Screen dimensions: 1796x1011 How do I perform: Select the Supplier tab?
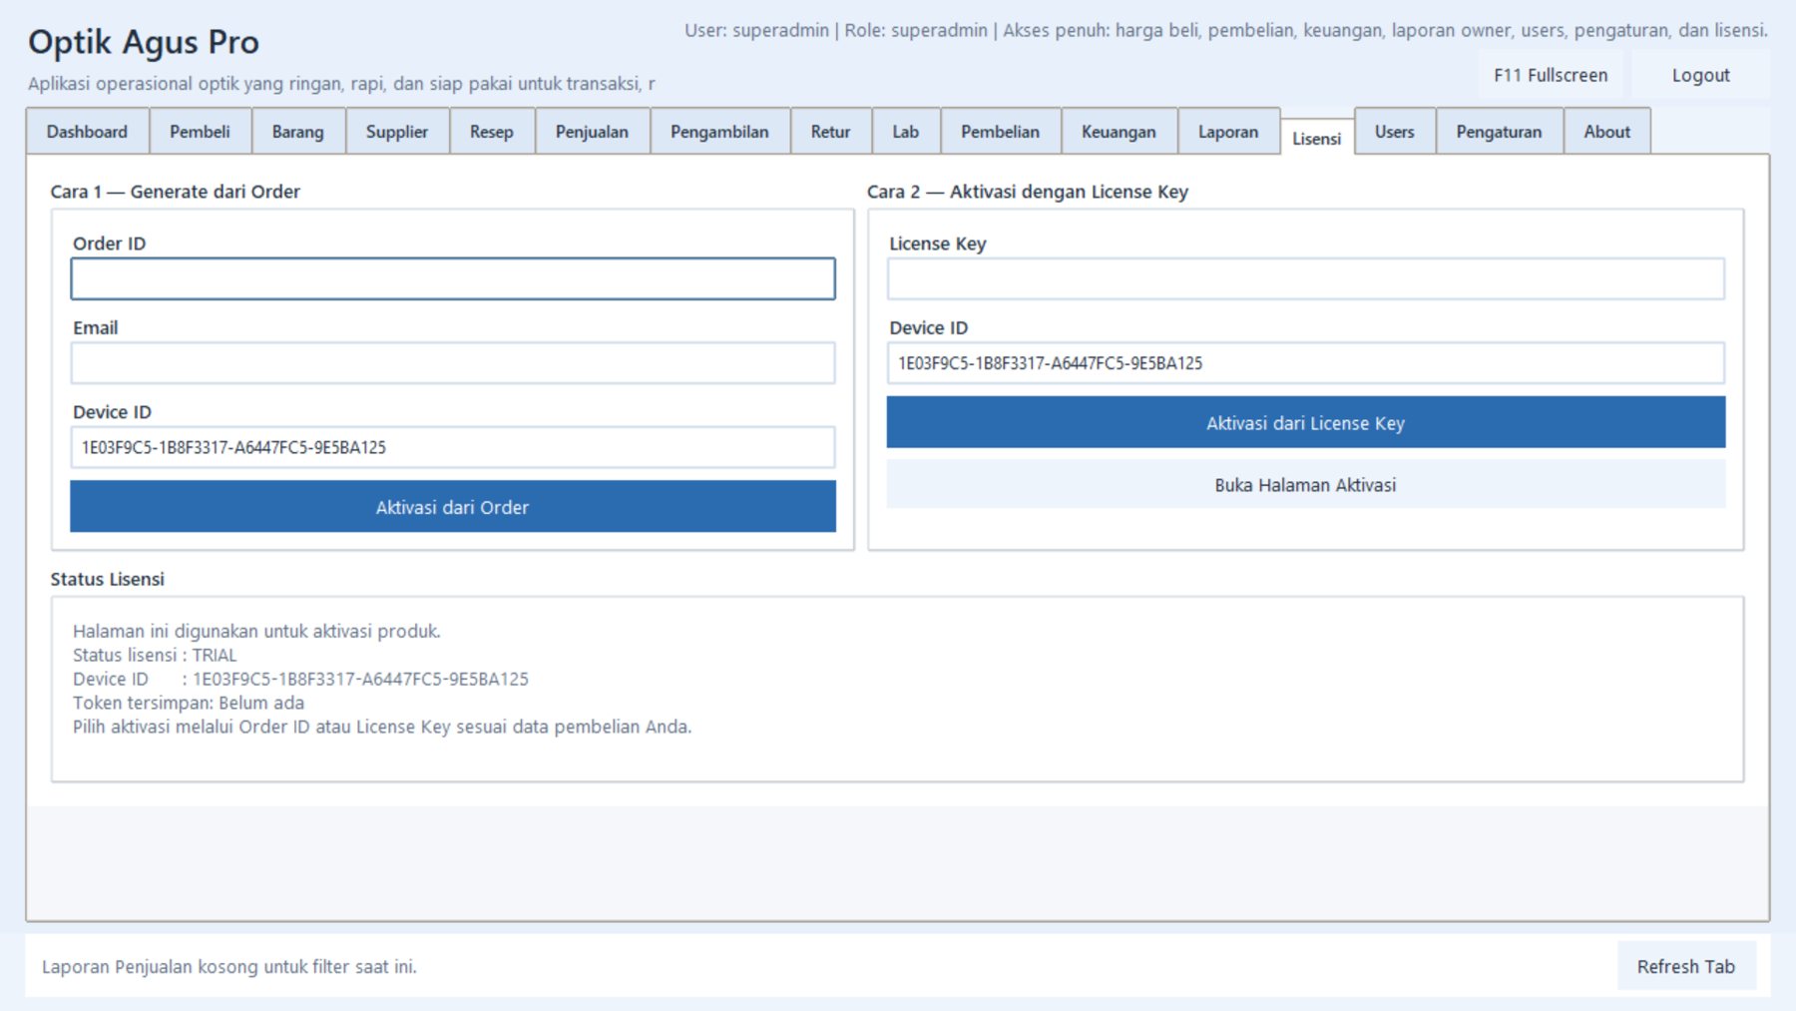point(396,132)
